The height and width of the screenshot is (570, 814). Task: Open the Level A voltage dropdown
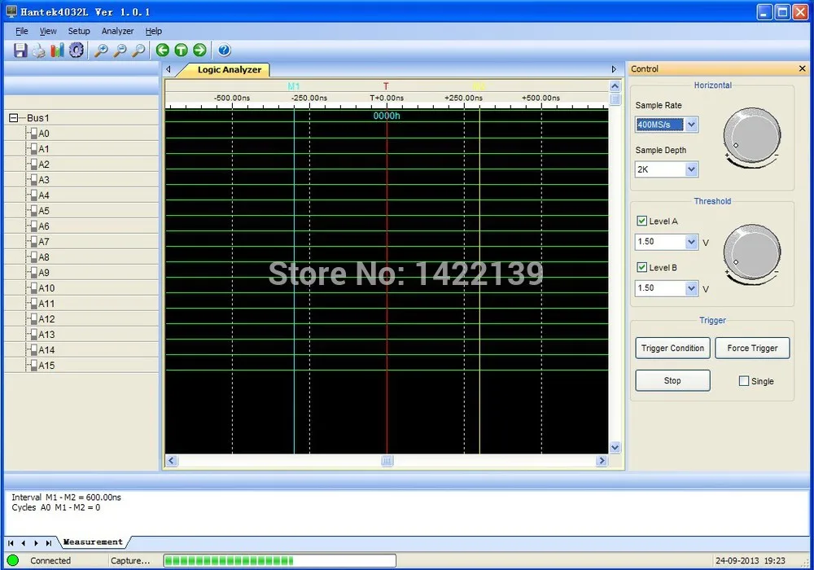(691, 242)
